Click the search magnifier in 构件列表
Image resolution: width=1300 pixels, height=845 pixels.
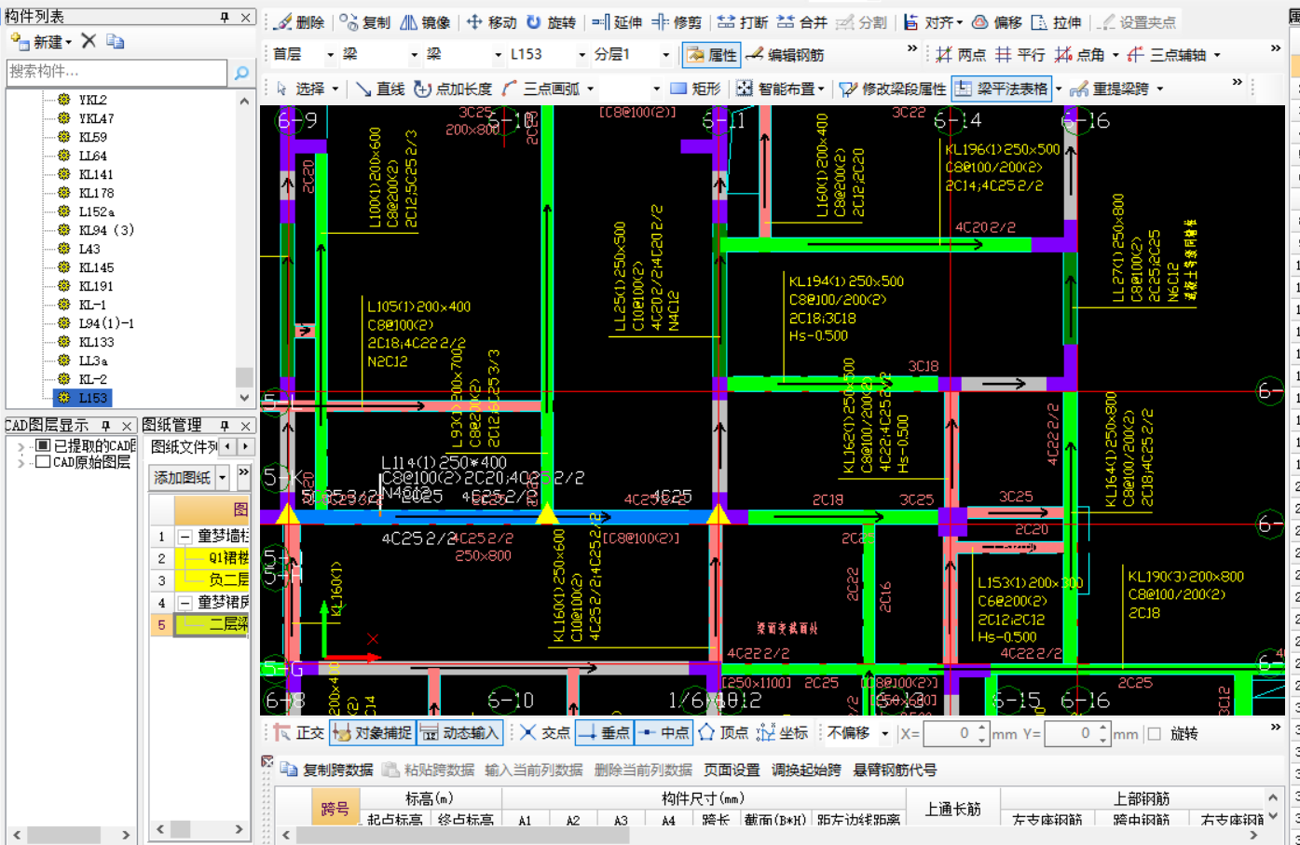241,72
